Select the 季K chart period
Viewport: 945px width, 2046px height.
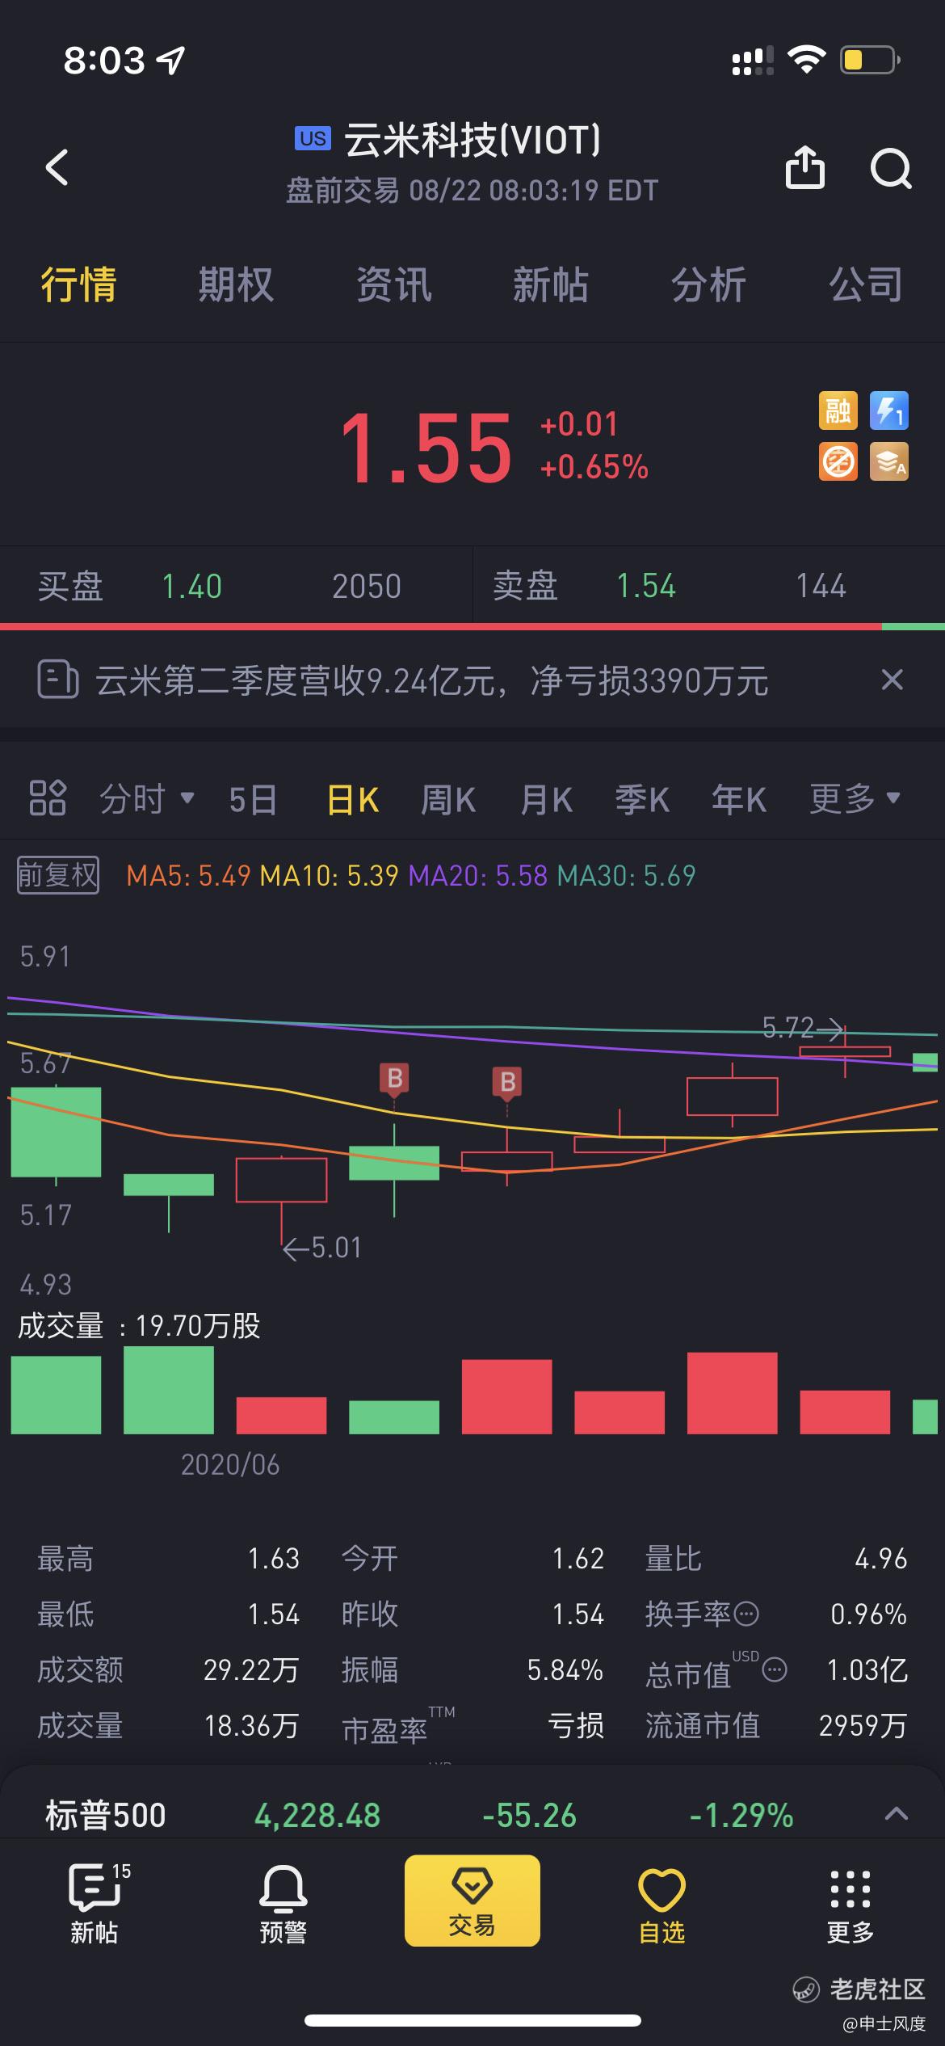(x=642, y=799)
